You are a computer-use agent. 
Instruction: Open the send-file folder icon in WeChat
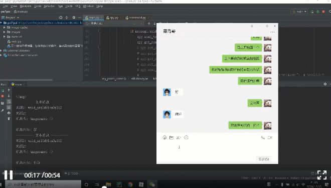click(x=172, y=137)
